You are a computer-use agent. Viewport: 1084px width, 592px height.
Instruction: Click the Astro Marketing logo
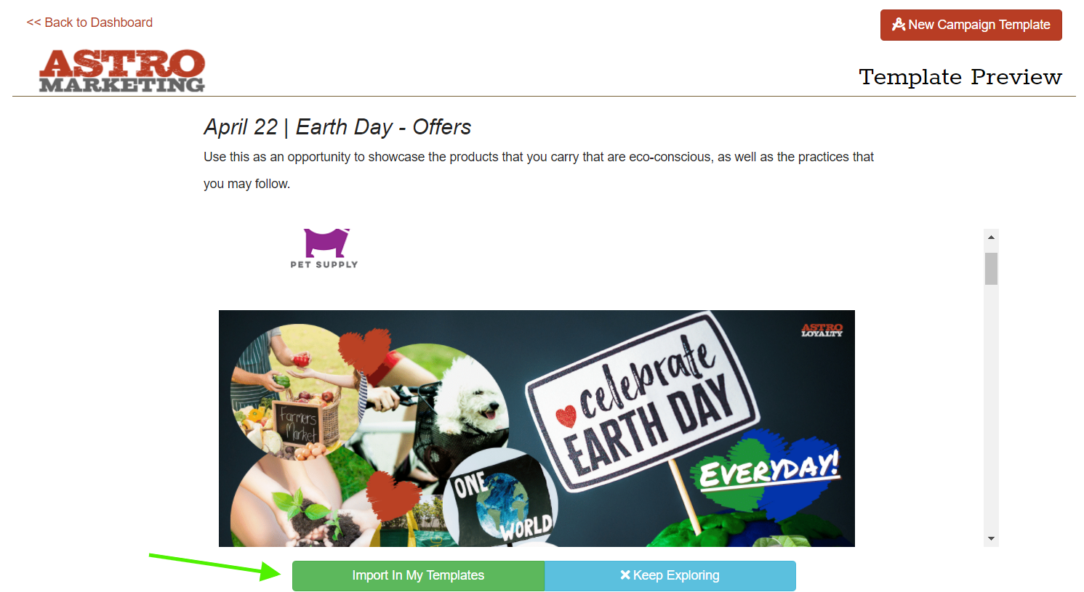click(122, 71)
